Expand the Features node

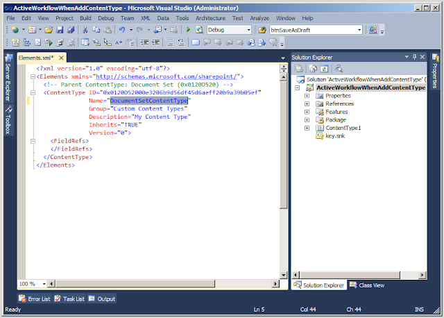point(307,112)
